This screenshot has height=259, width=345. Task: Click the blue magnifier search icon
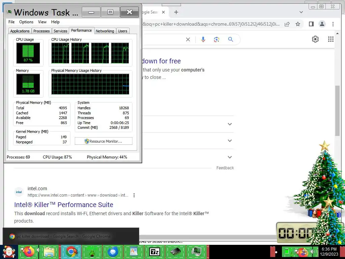[230, 39]
